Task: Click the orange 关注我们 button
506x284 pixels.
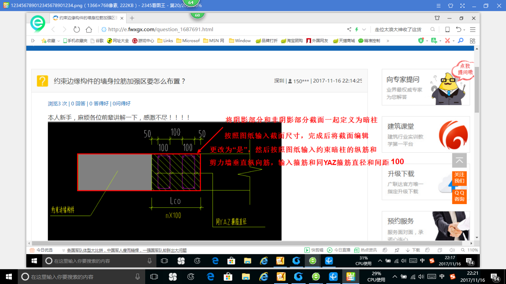Action: tap(459, 178)
